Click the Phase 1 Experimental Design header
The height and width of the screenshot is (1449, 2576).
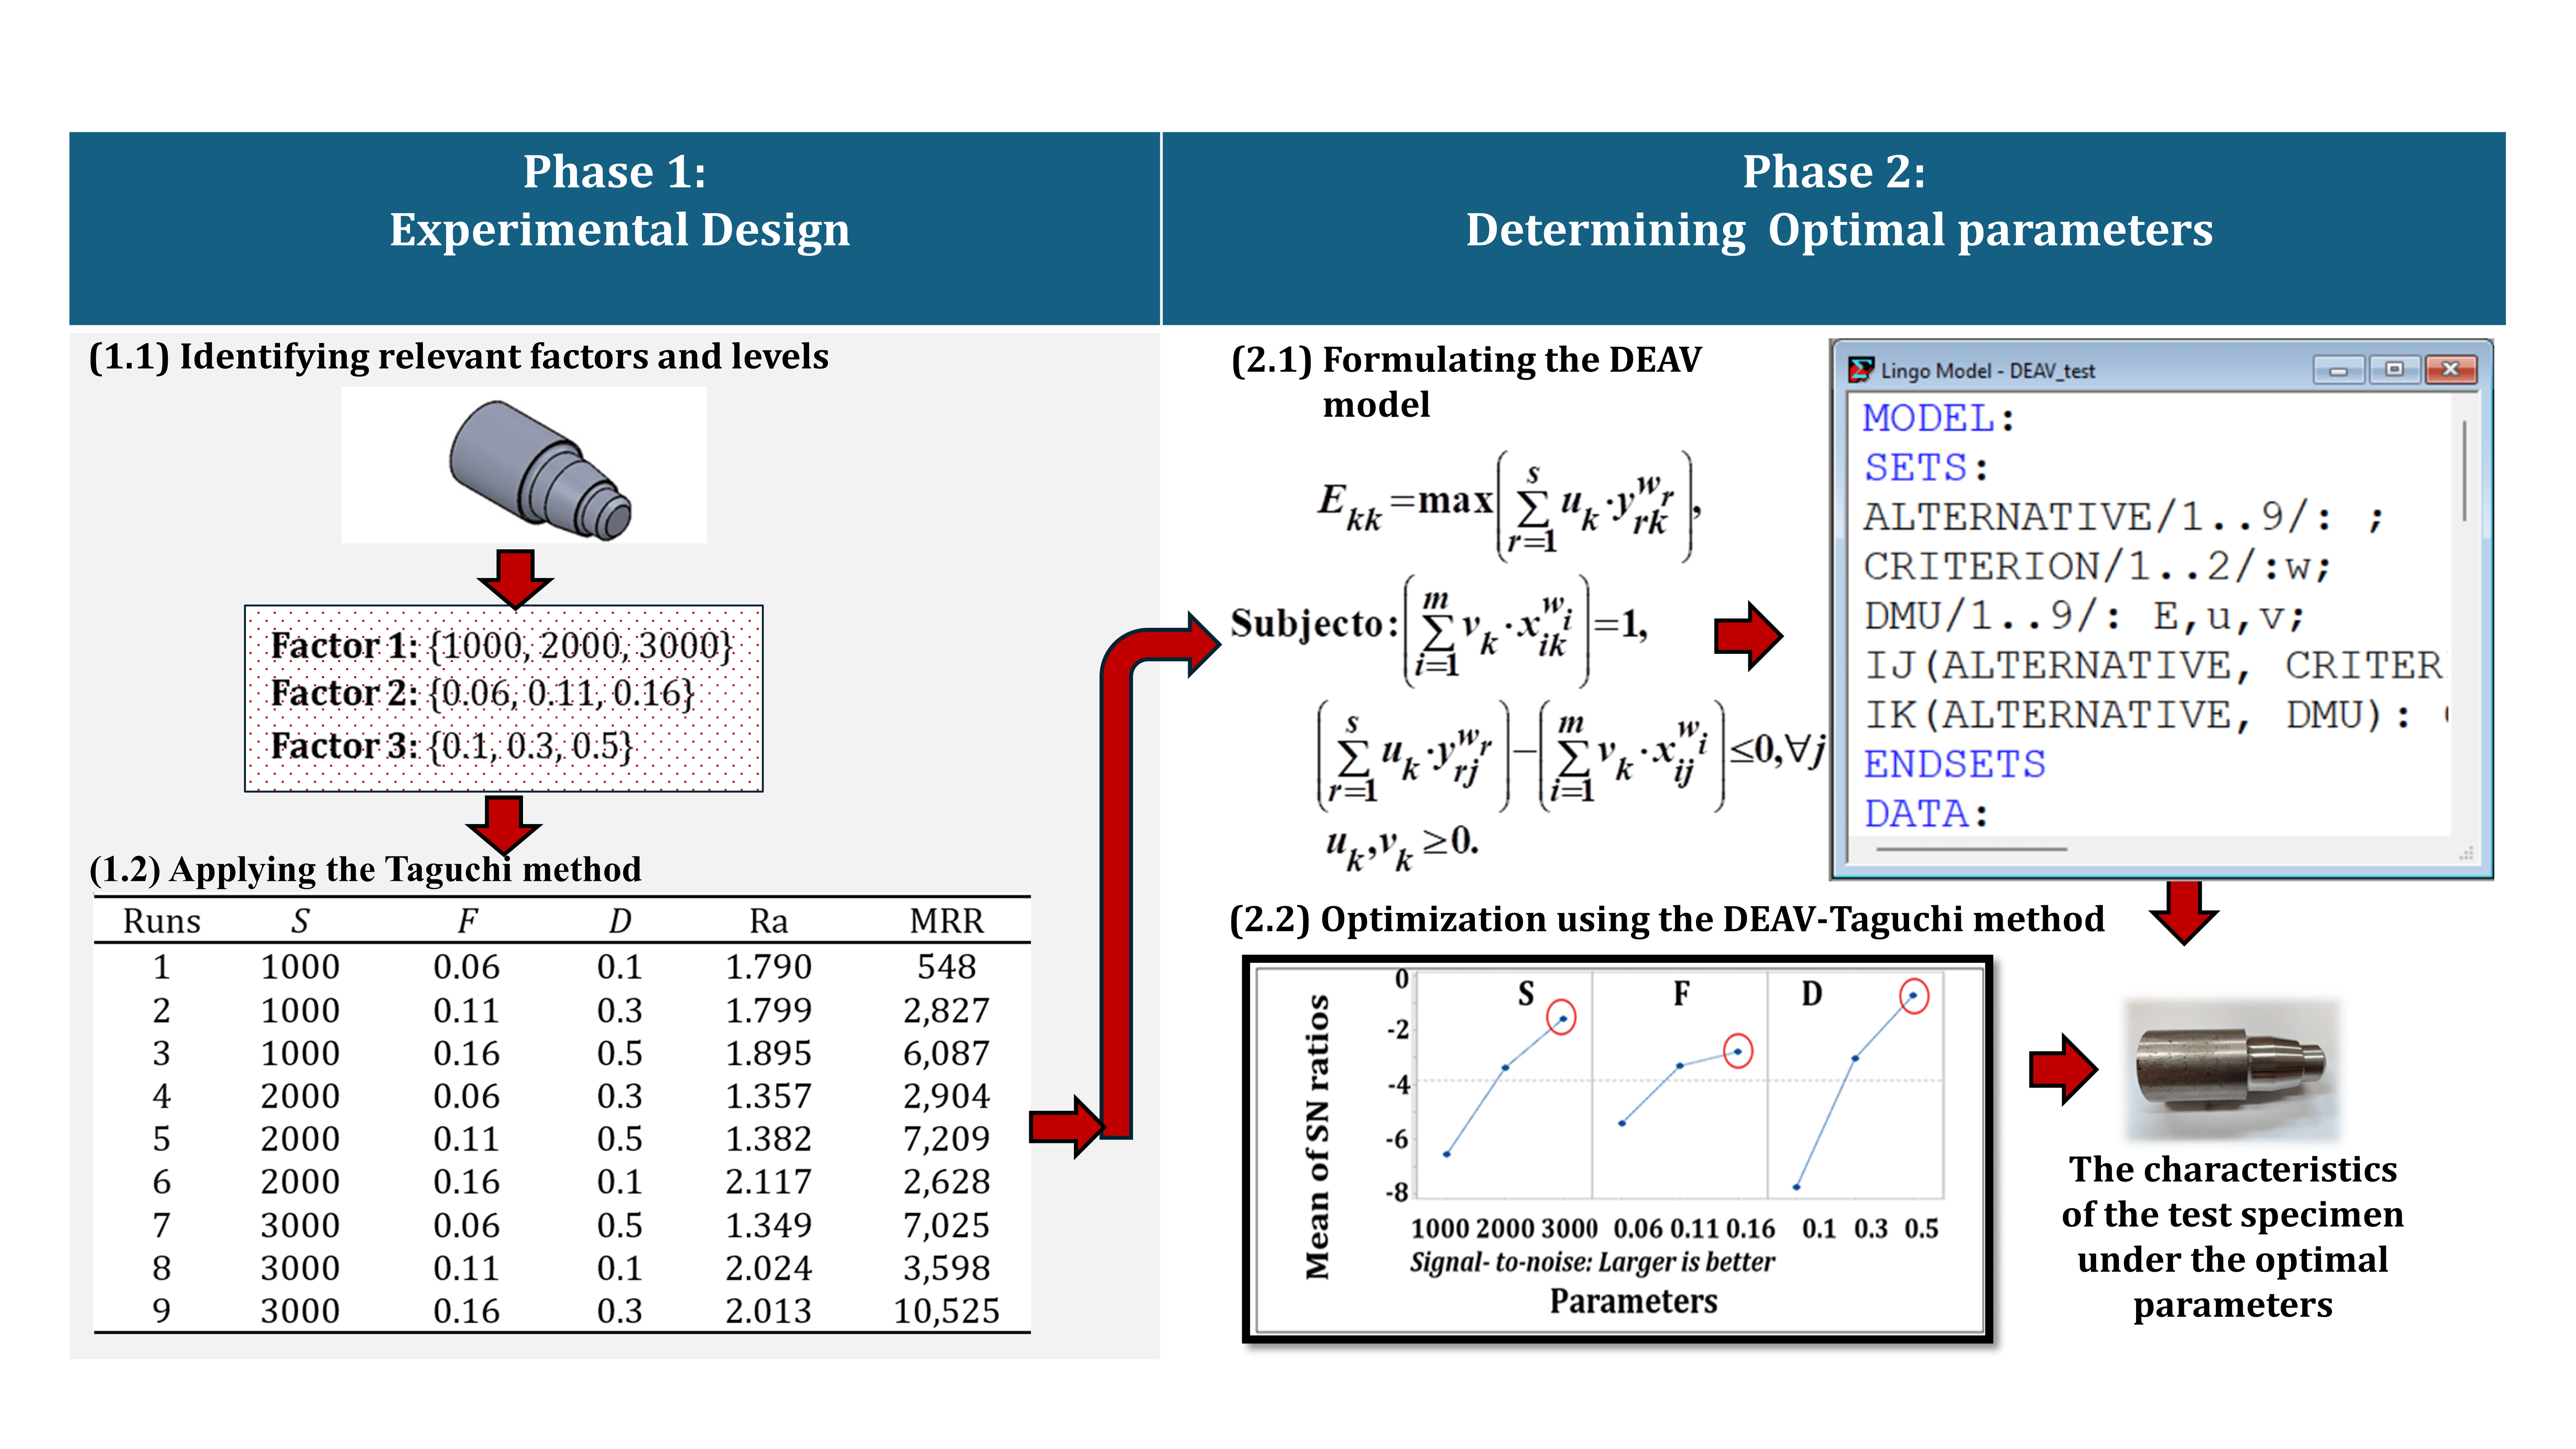pyautogui.click(x=615, y=228)
